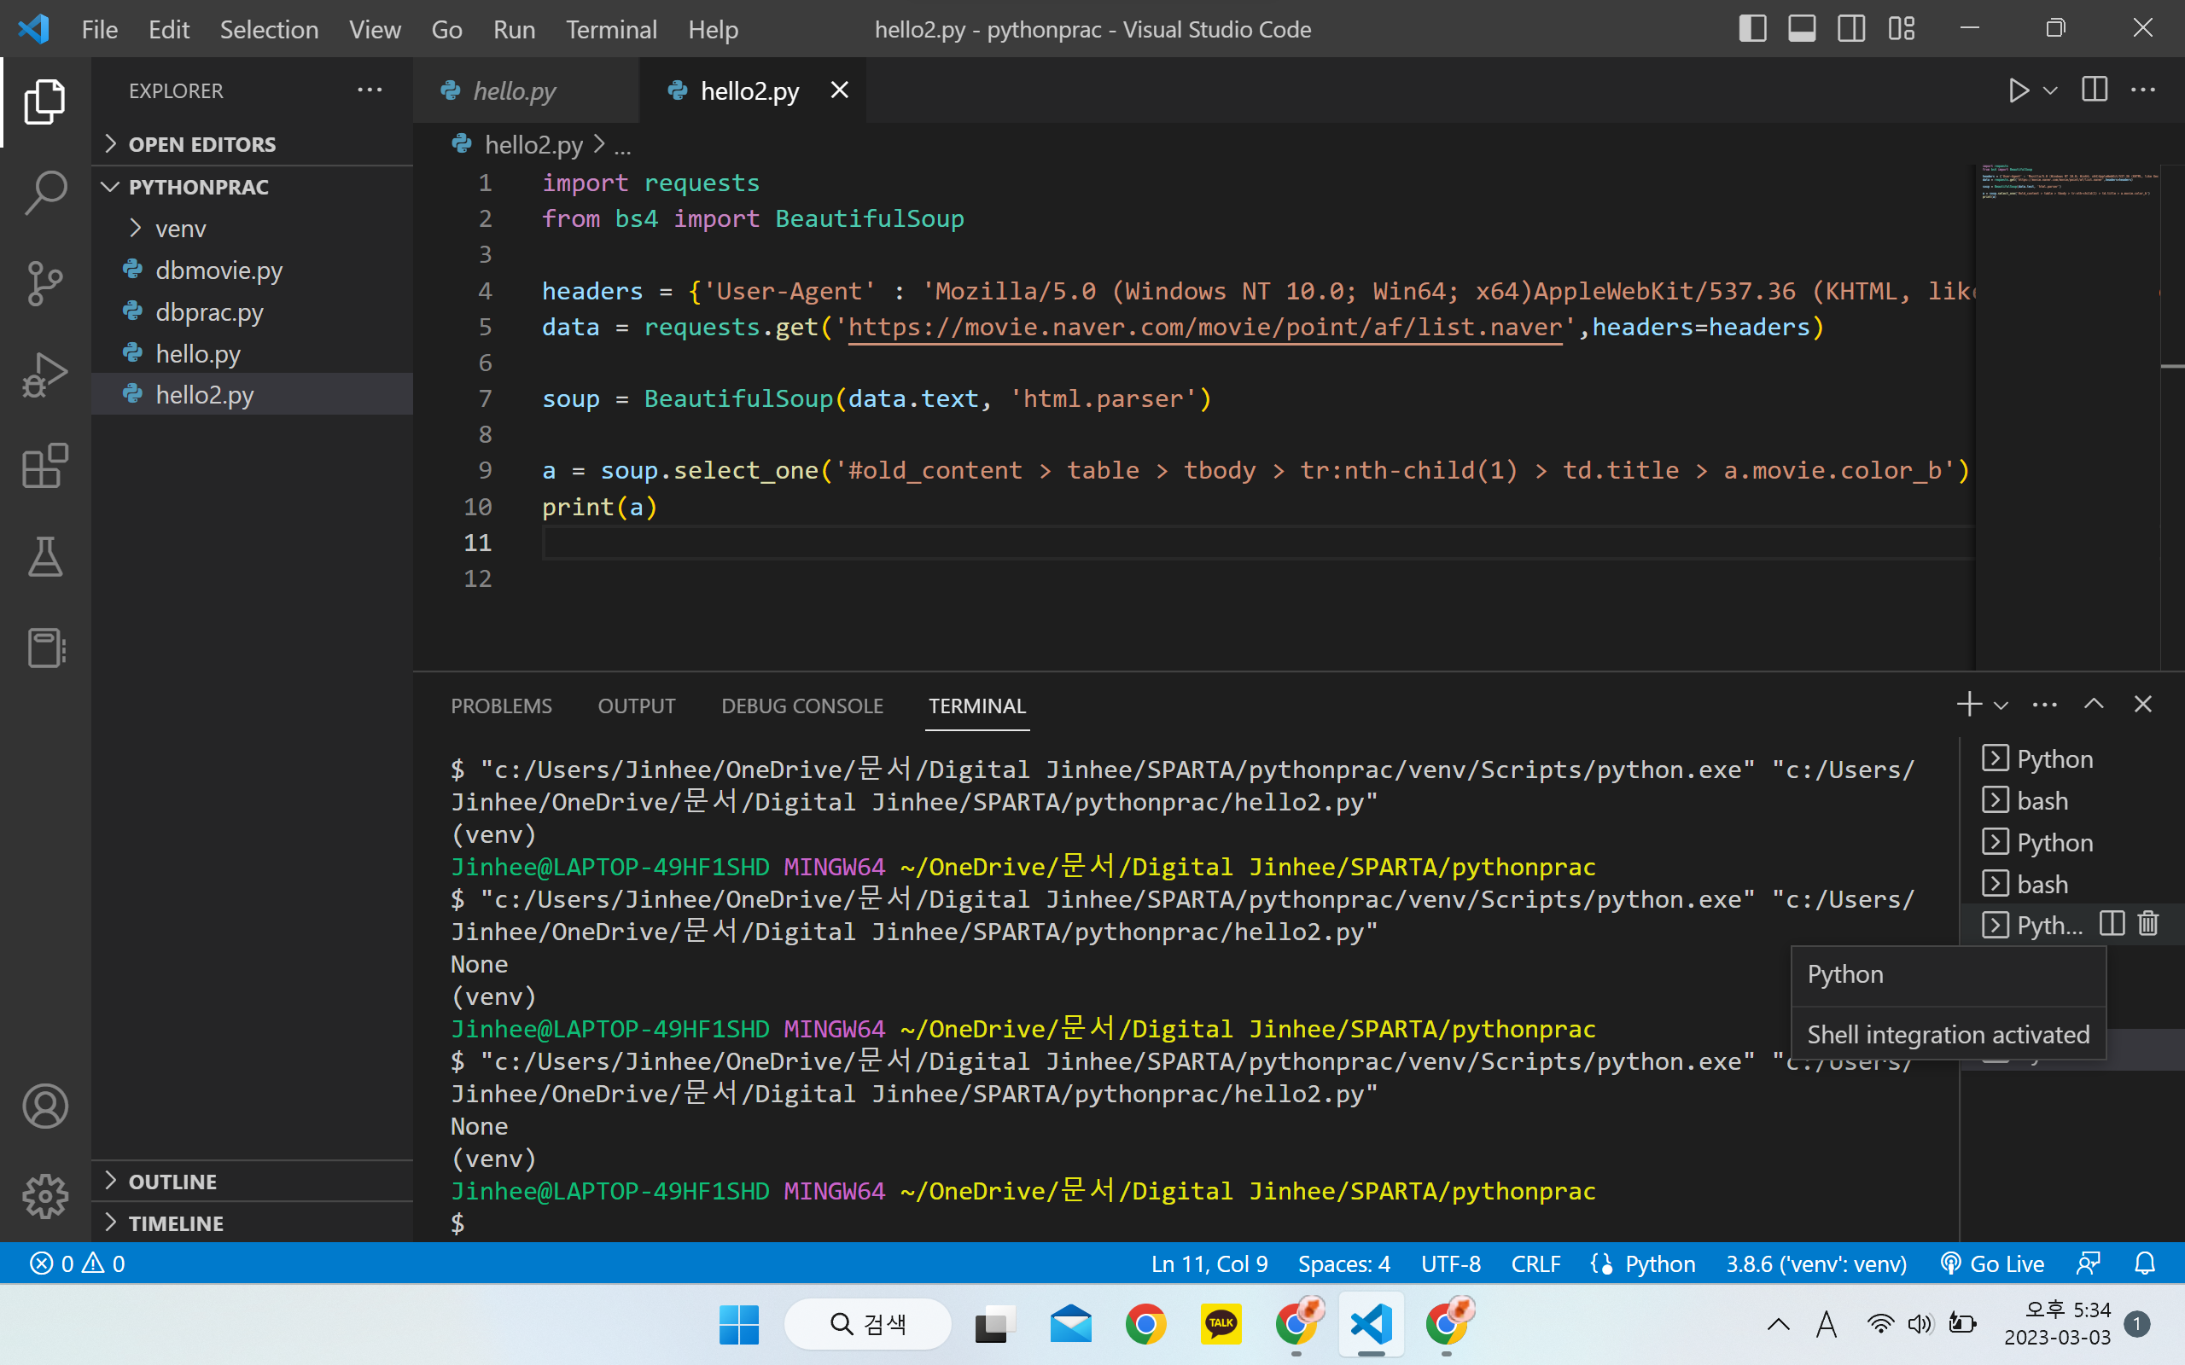Screen dimensions: 2185x1365
Task: Open the Terminal menu
Action: point(611,30)
